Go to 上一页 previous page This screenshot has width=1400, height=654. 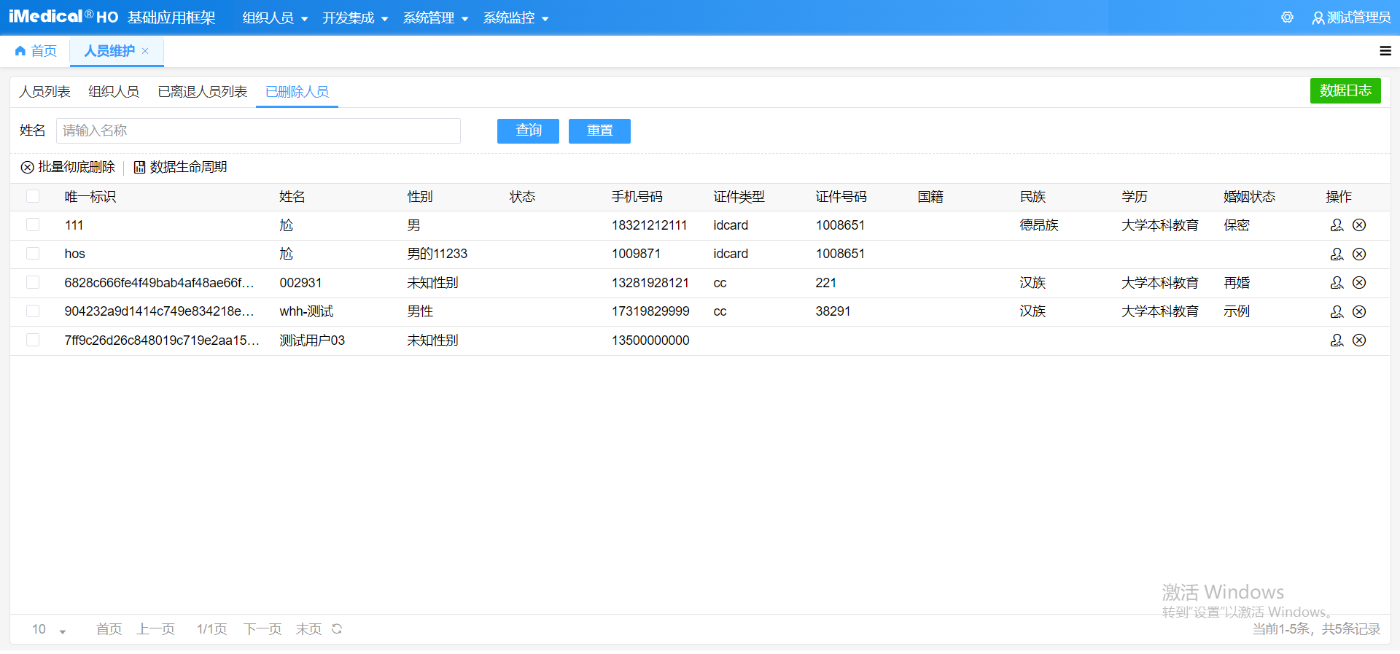pyautogui.click(x=156, y=629)
